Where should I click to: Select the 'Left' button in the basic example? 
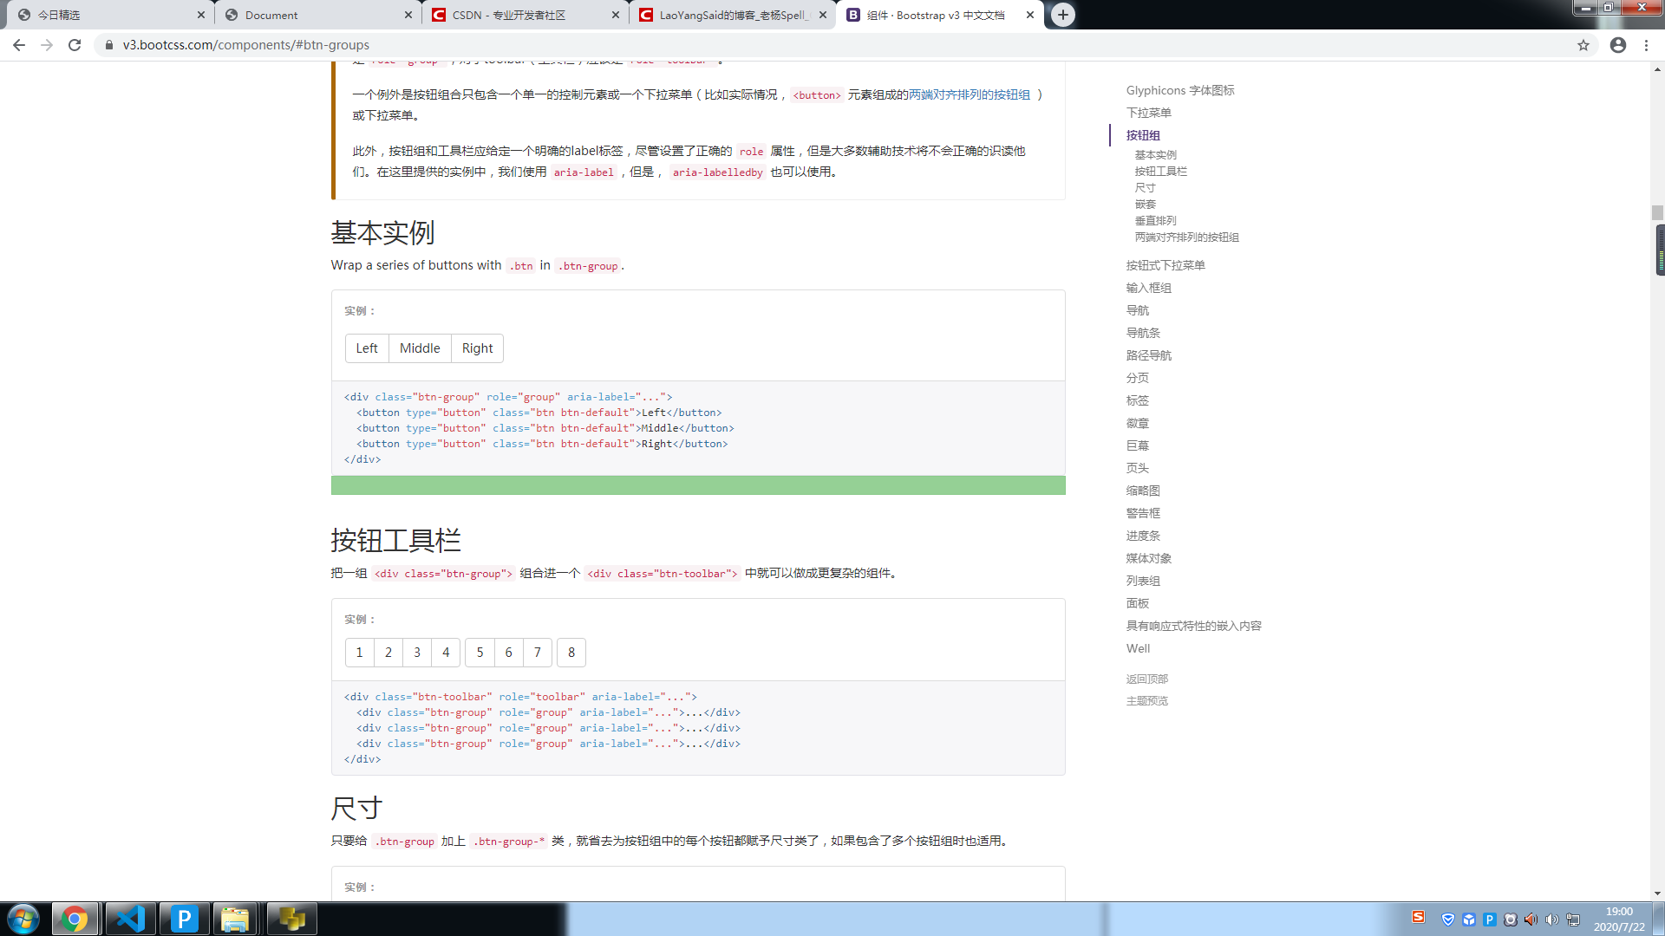tap(366, 348)
